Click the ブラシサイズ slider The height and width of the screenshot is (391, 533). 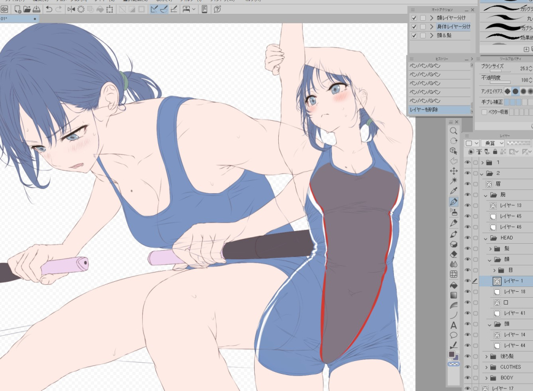point(500,71)
